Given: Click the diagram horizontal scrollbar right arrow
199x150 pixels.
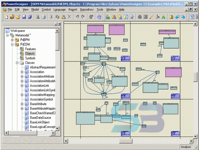Looking at the screenshot, I should click(x=191, y=141).
